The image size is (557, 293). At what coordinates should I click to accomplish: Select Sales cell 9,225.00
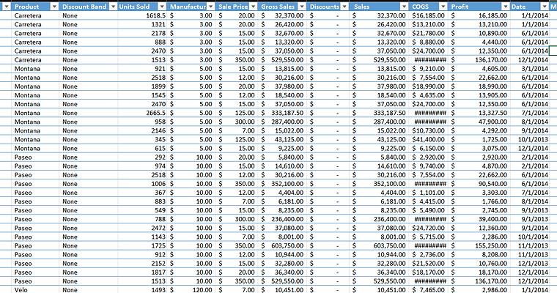[x=379, y=149]
